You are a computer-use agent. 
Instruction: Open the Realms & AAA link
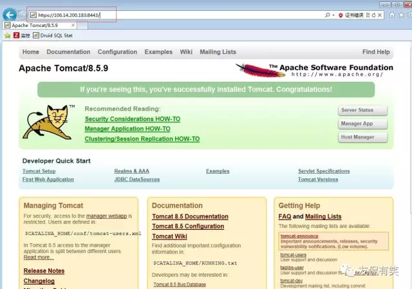(x=131, y=171)
